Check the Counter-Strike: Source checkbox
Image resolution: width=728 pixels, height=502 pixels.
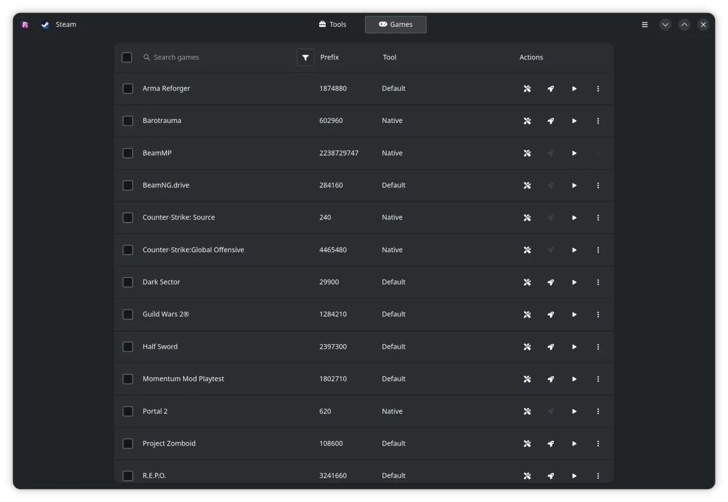128,217
